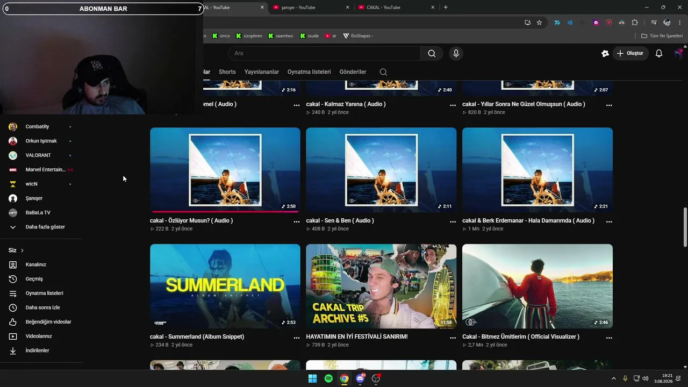Open the Windows Start menu

(312, 378)
